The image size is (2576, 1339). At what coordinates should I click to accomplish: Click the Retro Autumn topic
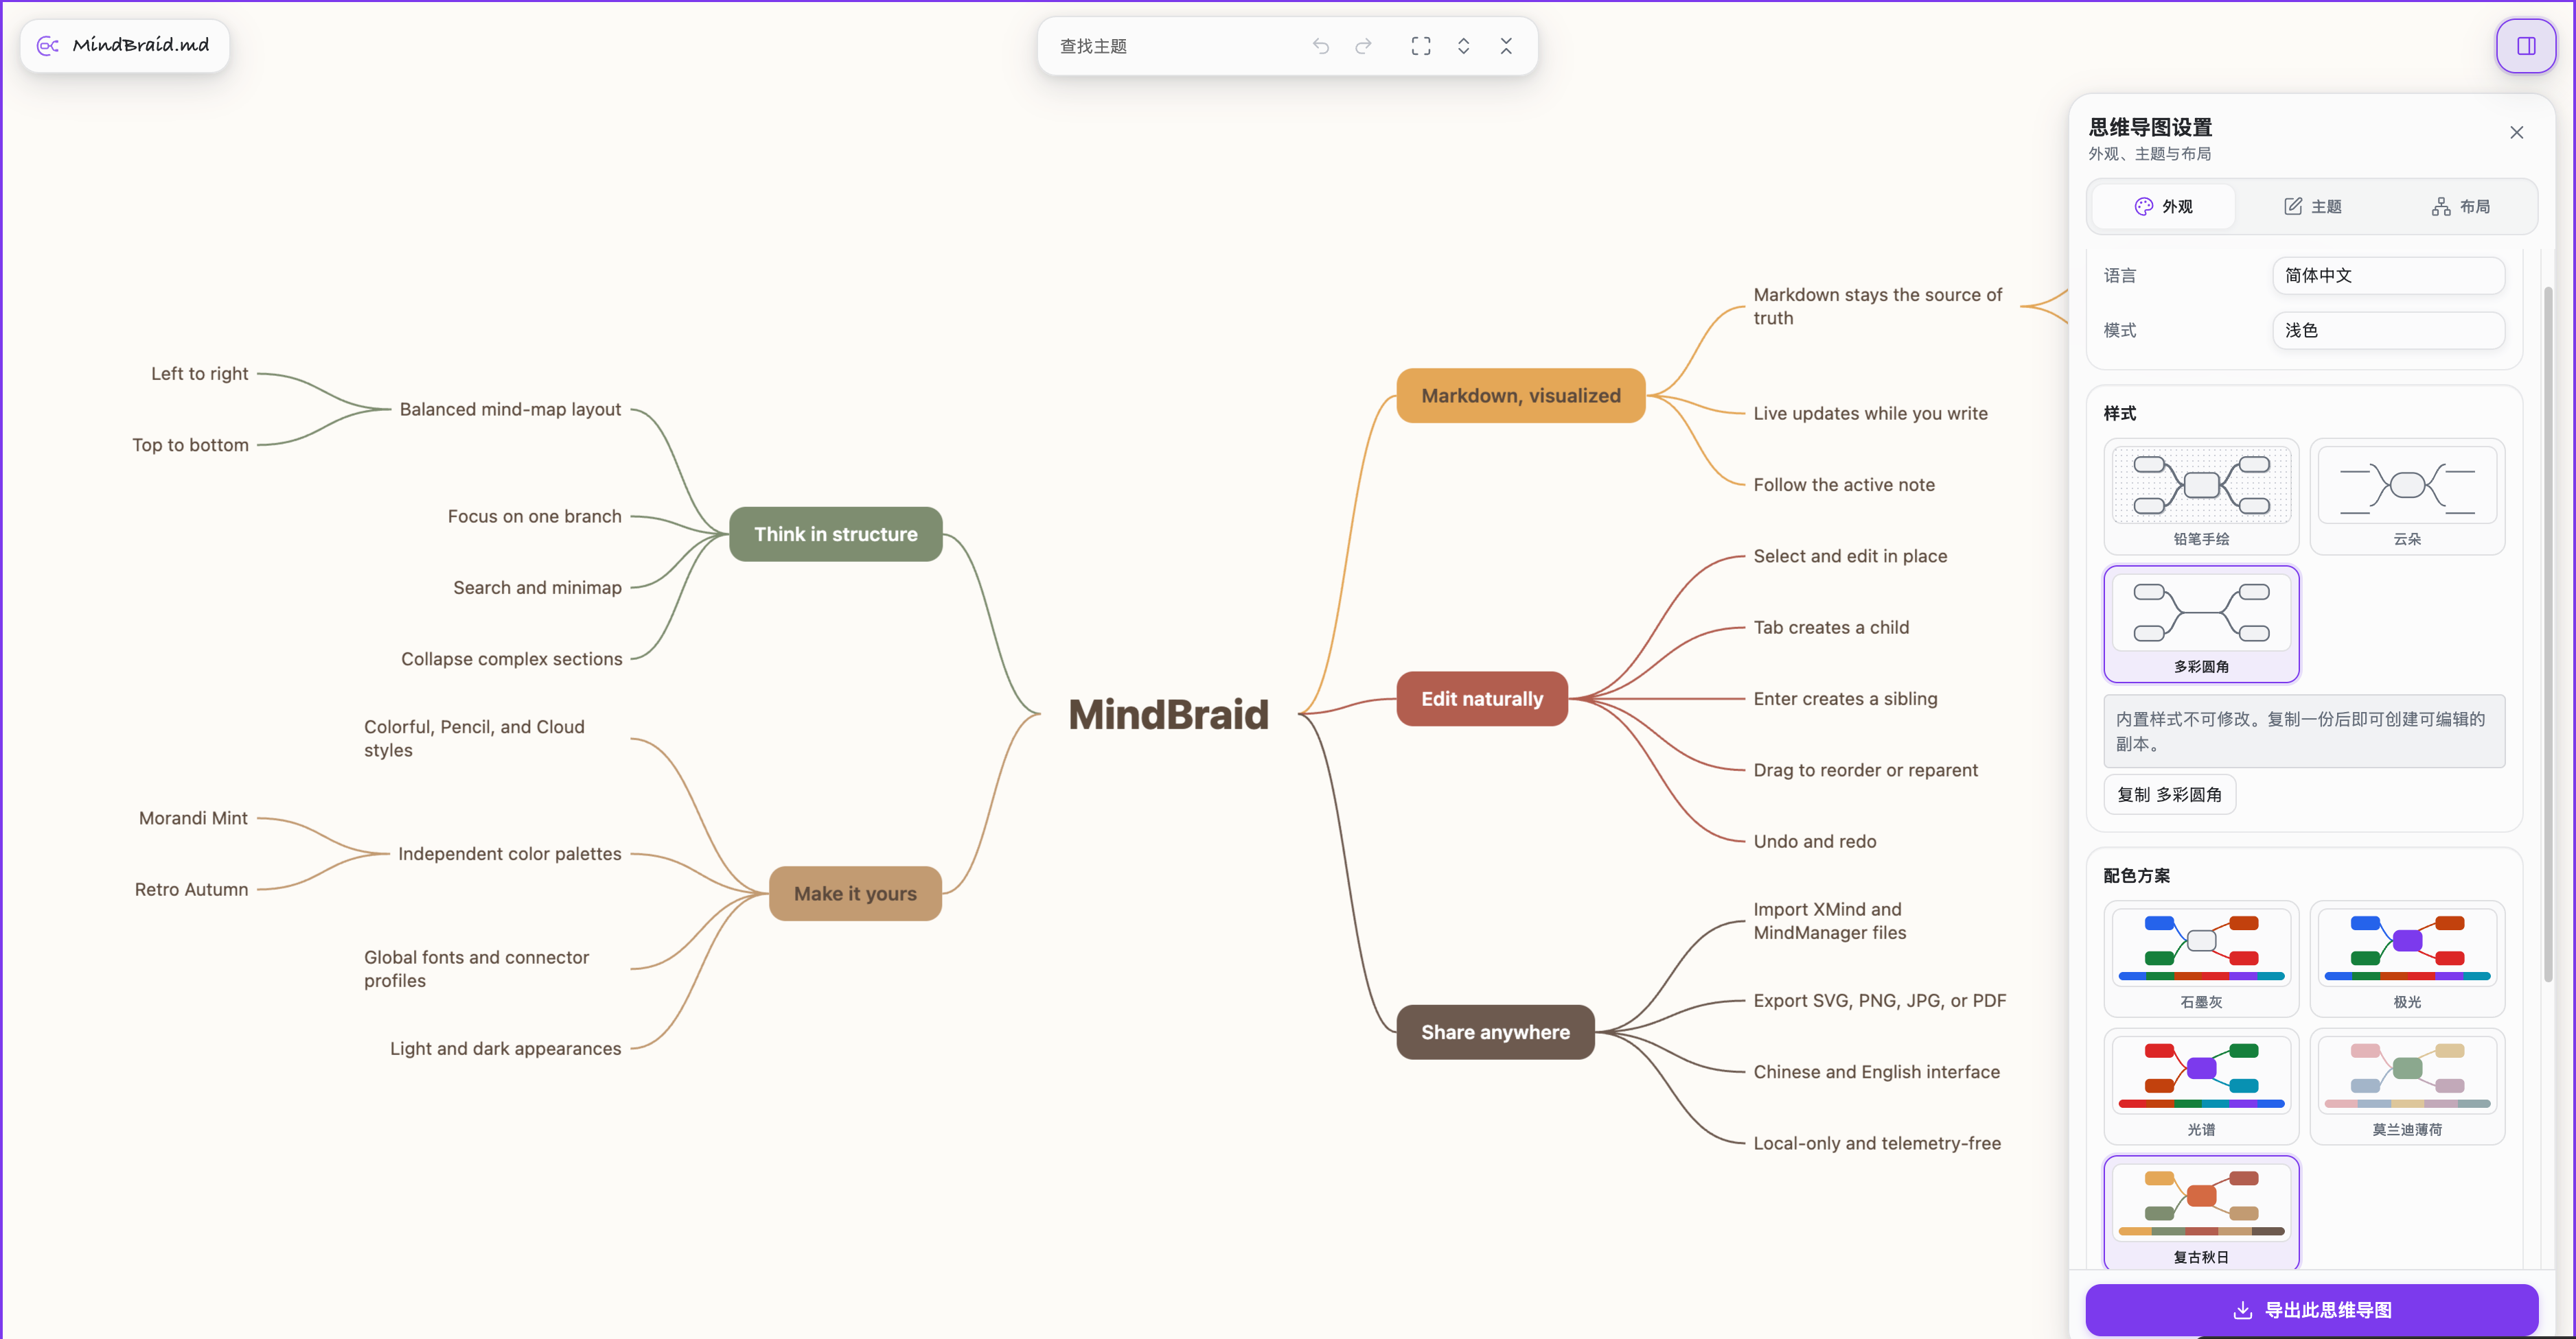coord(191,889)
